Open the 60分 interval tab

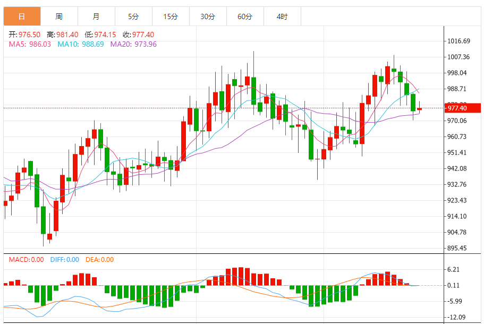tap(245, 16)
